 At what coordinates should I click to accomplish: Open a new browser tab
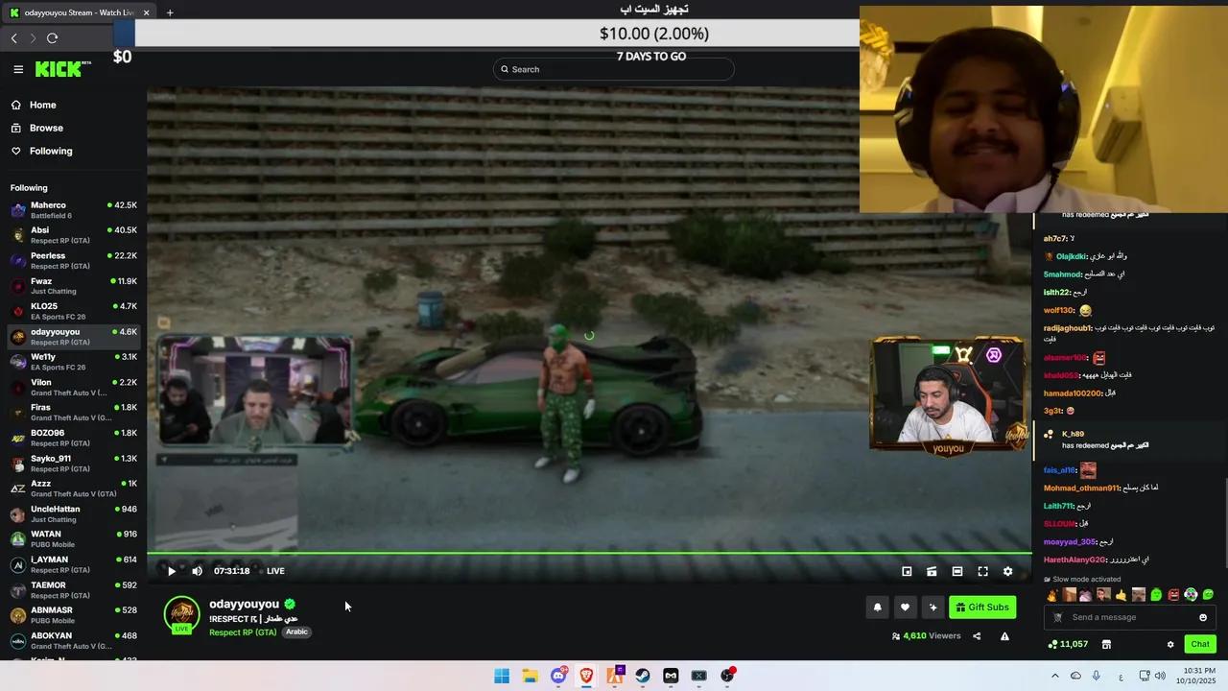[170, 12]
